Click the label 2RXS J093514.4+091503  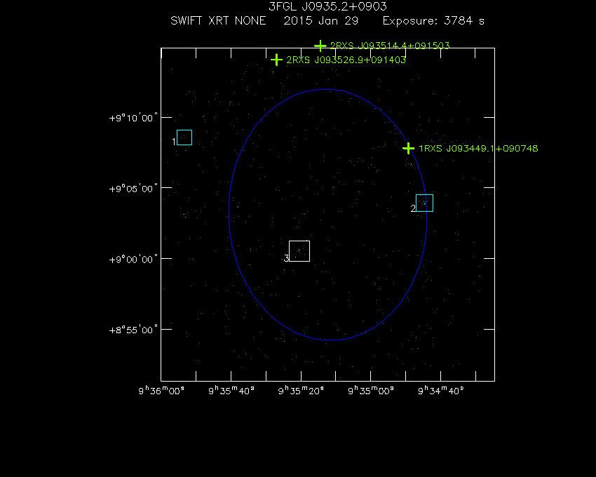(390, 46)
